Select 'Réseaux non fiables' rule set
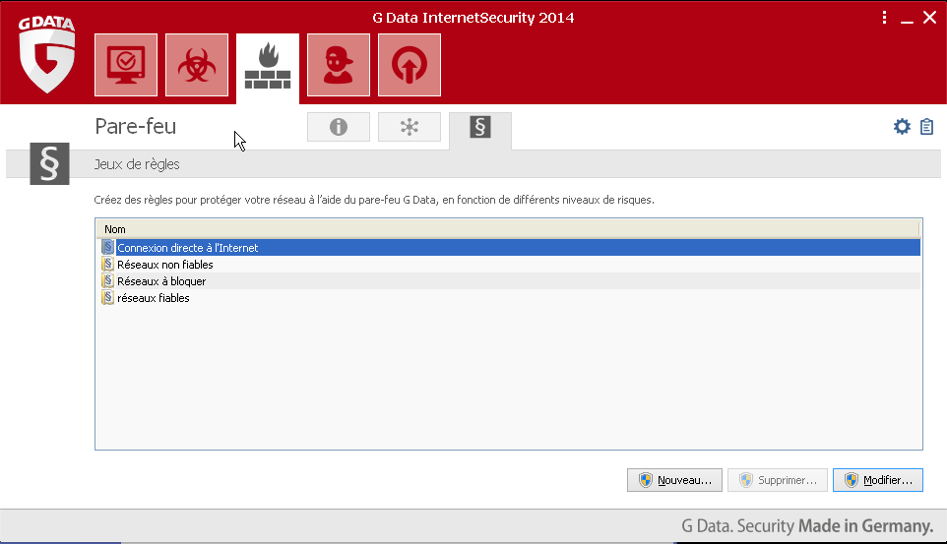This screenshot has height=544, width=947. 509,265
